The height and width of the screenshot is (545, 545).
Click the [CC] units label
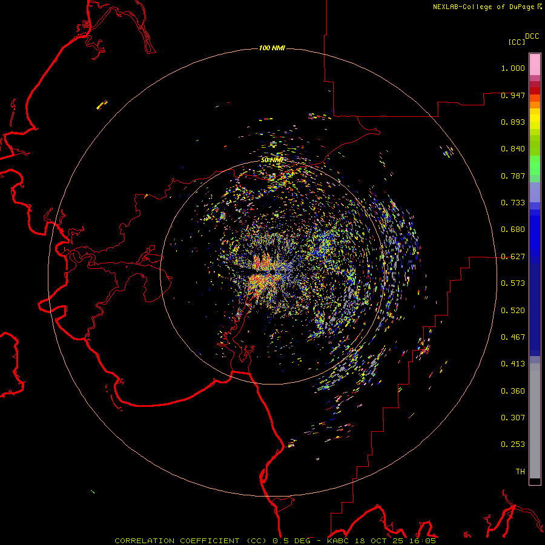(x=517, y=42)
